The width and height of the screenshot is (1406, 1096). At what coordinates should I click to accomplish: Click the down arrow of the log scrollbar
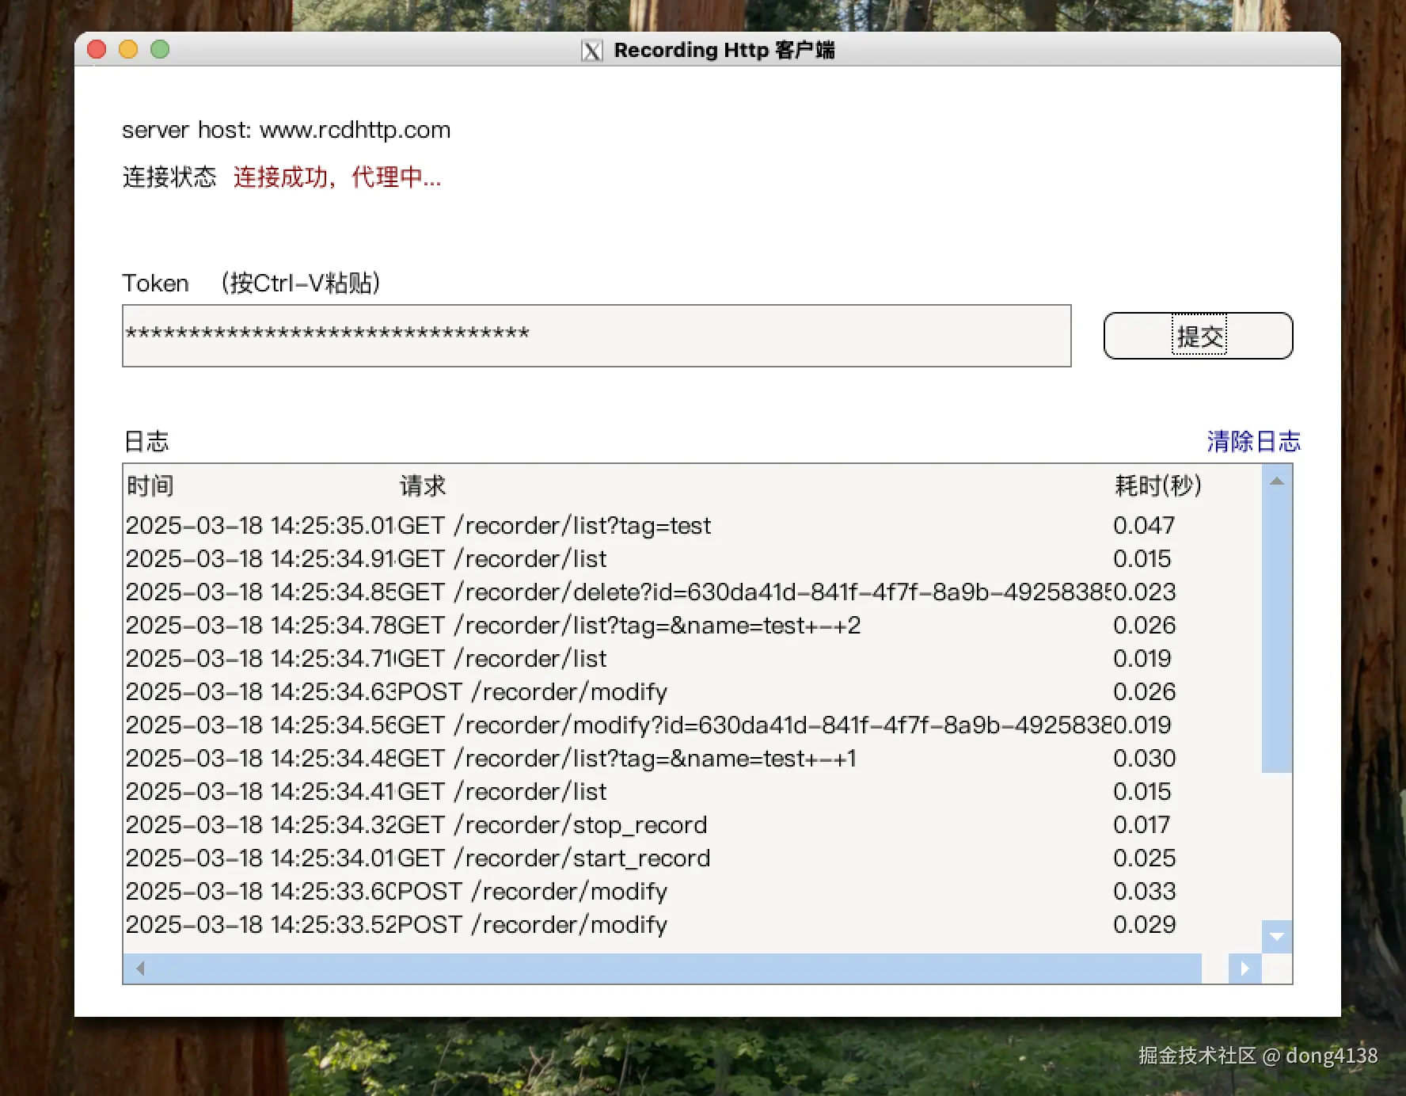(1276, 938)
